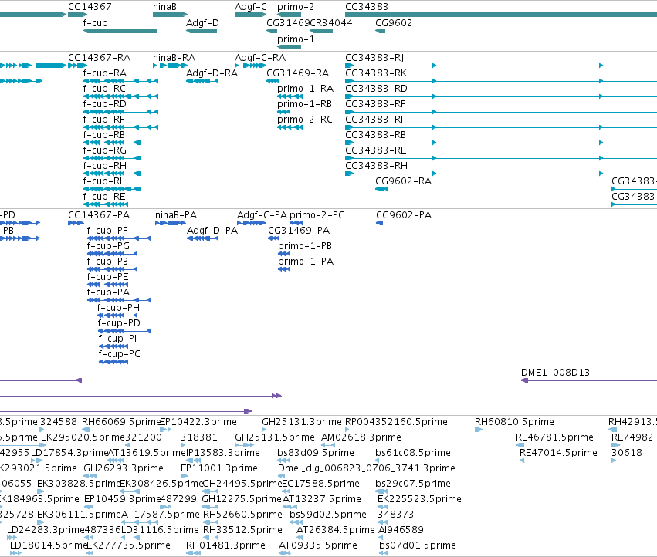Select transcript Adgf-D-RA
The width and height of the screenshot is (657, 557).
(212, 73)
